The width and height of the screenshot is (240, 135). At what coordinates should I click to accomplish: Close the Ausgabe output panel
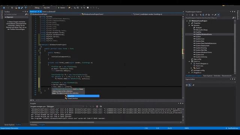tap(183, 103)
